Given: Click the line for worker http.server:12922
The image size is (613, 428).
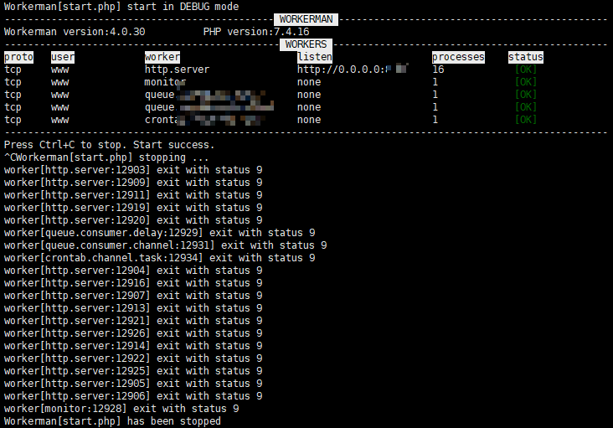Looking at the screenshot, I should (x=133, y=358).
